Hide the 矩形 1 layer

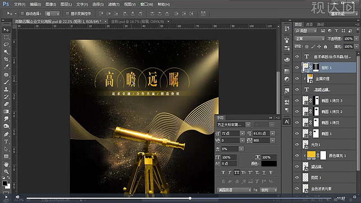pos(296,67)
